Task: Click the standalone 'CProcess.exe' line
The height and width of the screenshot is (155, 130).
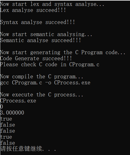Action: pyautogui.click(x=18, y=101)
